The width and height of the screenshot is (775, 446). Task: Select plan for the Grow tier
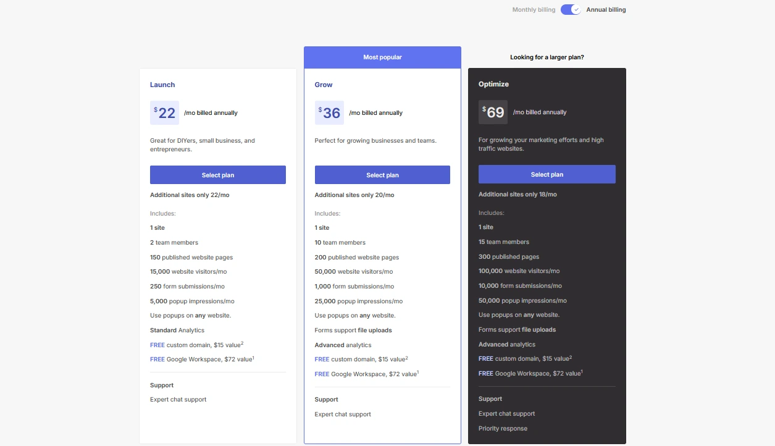click(x=382, y=175)
